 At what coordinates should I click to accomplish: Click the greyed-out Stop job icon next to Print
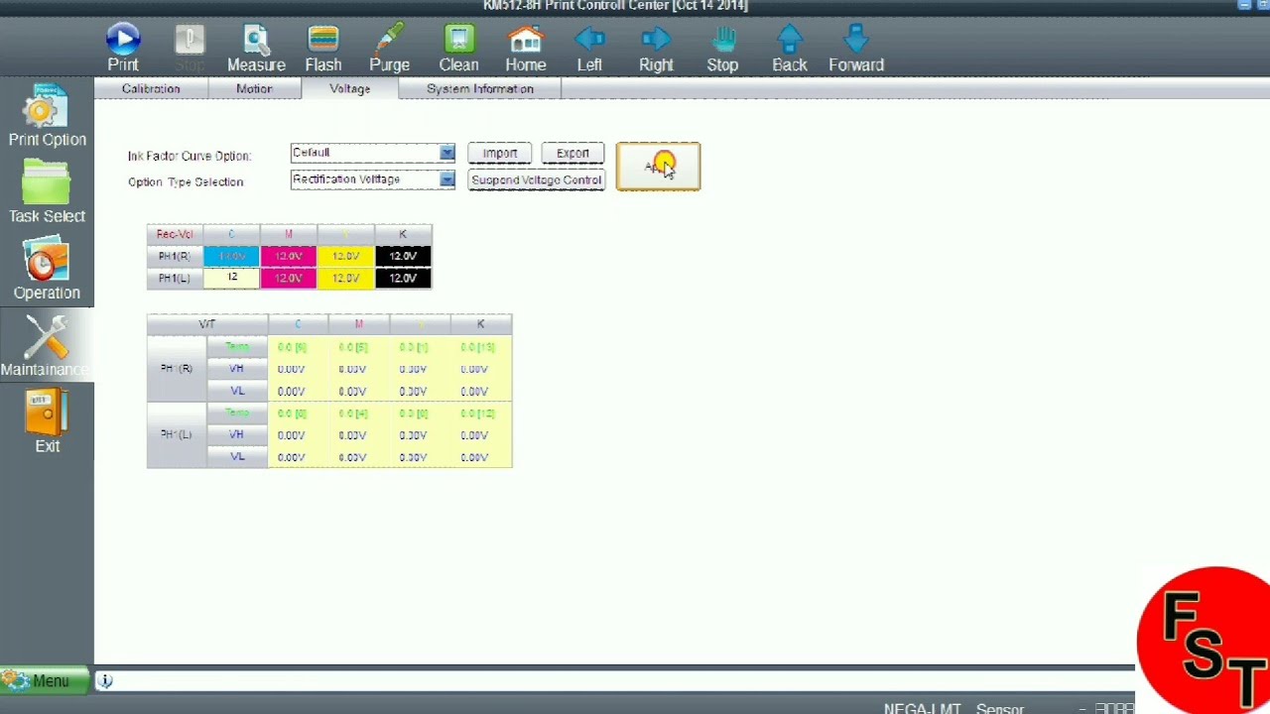pos(190,48)
